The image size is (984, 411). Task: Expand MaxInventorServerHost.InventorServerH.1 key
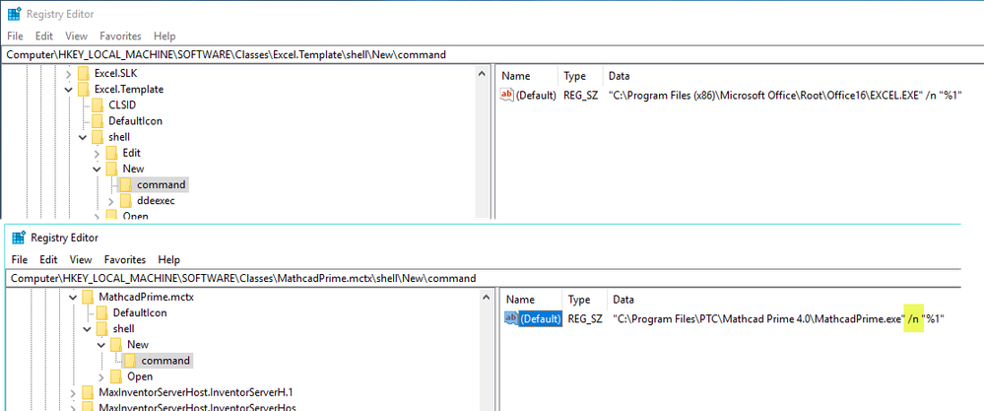coord(73,393)
